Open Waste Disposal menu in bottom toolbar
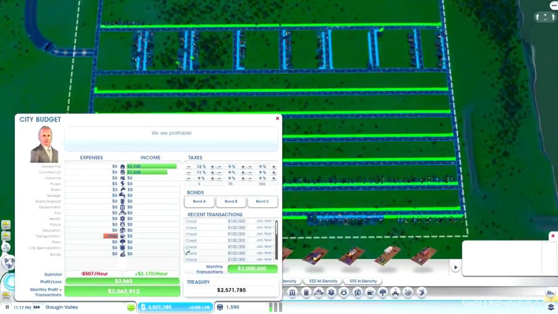This screenshot has height=314, width=558. [x=306, y=292]
